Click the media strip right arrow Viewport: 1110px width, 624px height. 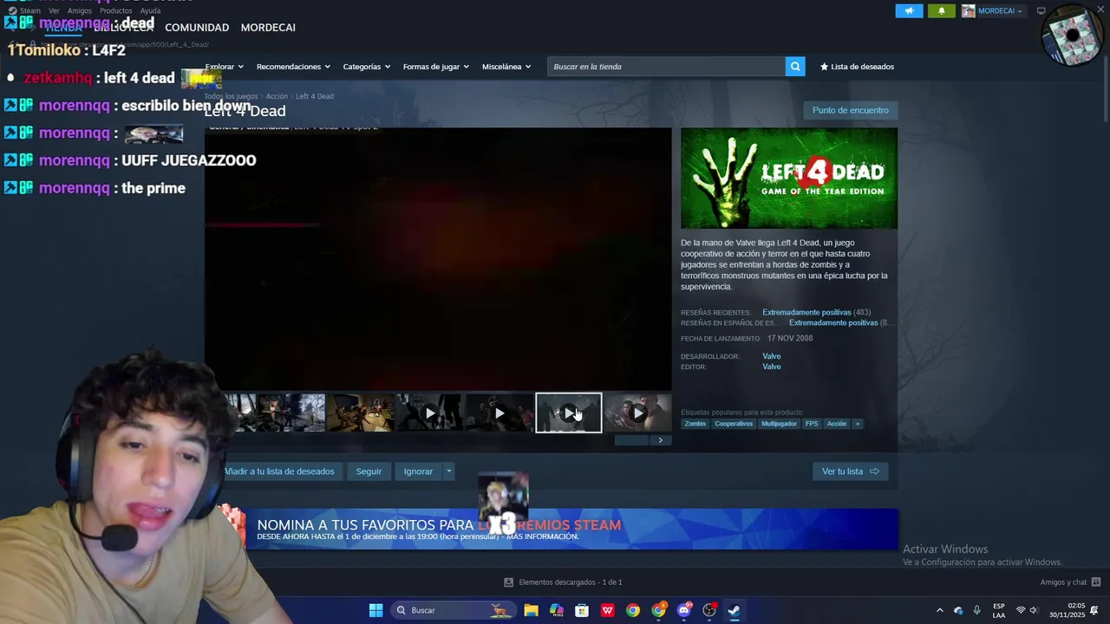coord(661,440)
